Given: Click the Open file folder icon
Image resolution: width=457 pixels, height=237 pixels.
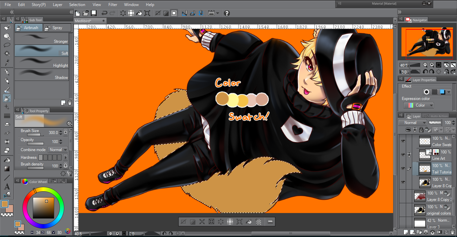Looking at the screenshot, I should click(86, 13).
